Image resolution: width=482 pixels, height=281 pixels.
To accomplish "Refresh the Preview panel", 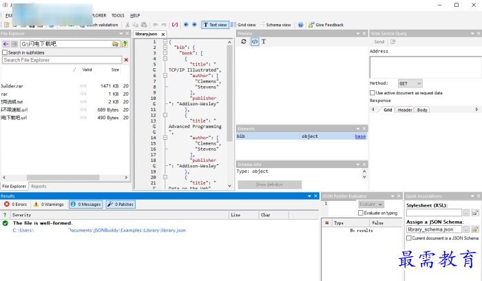I will (244, 41).
